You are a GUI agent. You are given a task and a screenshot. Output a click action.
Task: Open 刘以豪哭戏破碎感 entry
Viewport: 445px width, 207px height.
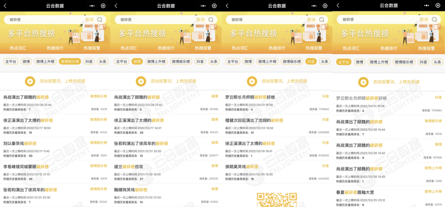[x=55, y=149]
